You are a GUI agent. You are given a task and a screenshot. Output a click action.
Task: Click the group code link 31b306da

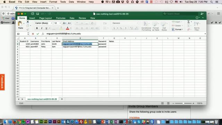134,118
